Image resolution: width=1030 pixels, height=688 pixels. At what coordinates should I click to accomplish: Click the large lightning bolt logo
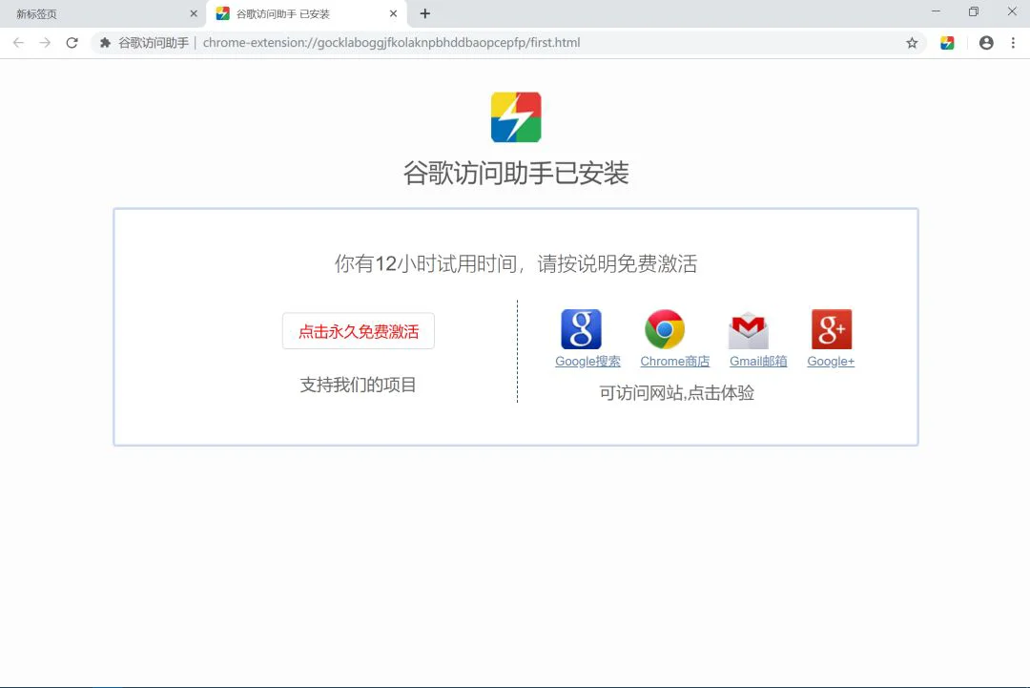[516, 117]
